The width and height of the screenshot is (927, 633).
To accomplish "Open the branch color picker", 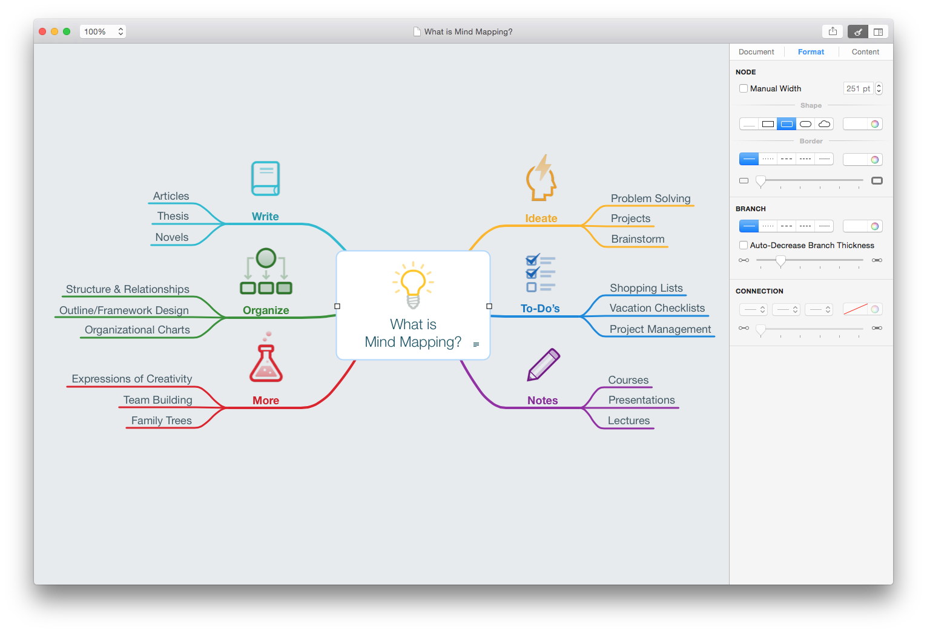I will pos(874,226).
